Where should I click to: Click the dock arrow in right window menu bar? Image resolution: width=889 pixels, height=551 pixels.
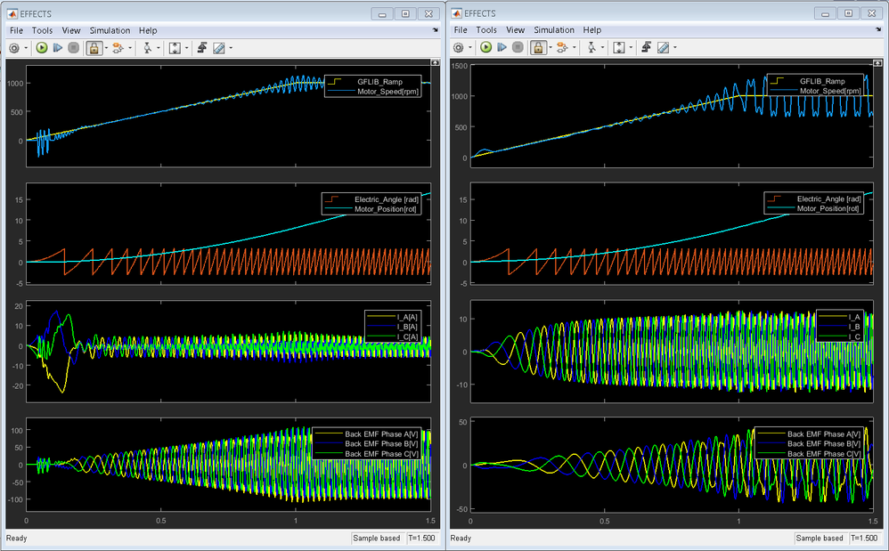pyautogui.click(x=880, y=29)
